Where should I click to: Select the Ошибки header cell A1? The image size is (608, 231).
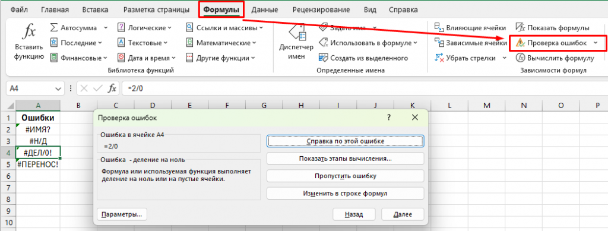click(37, 118)
